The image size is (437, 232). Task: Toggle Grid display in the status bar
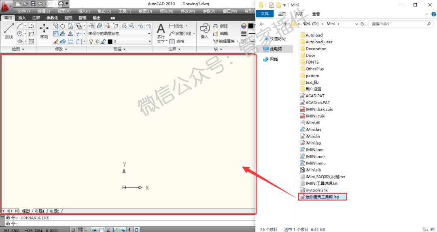coord(80,230)
